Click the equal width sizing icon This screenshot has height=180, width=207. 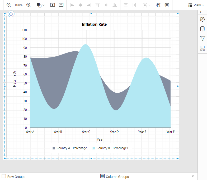[x=53, y=5]
